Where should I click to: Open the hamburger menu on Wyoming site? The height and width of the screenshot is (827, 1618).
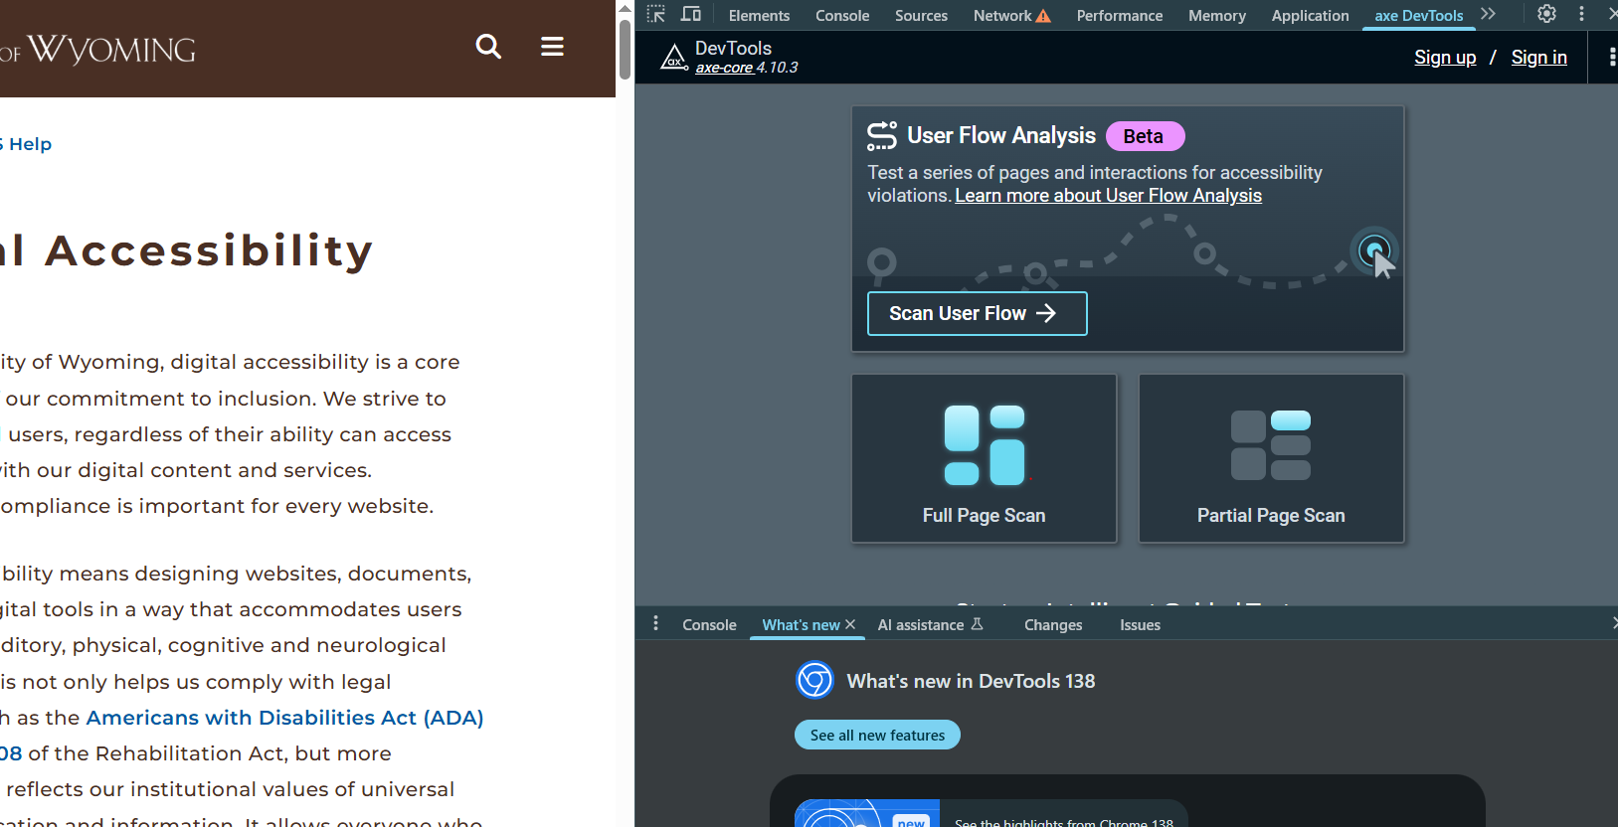(552, 47)
